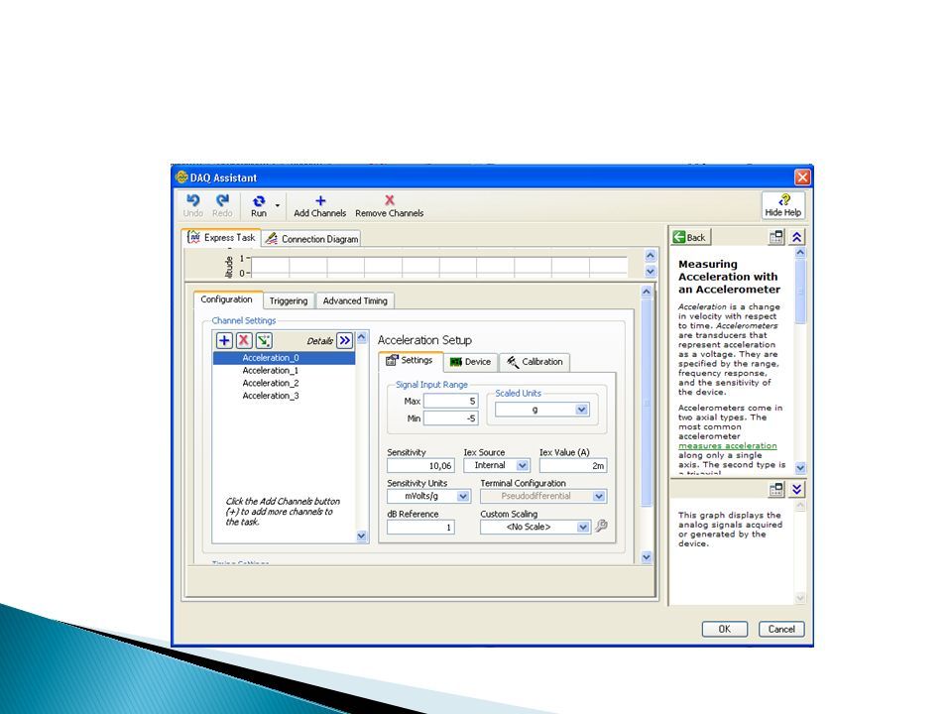Click the configuration pane scroll down arrow
Image resolution: width=952 pixels, height=714 pixels.
647,556
